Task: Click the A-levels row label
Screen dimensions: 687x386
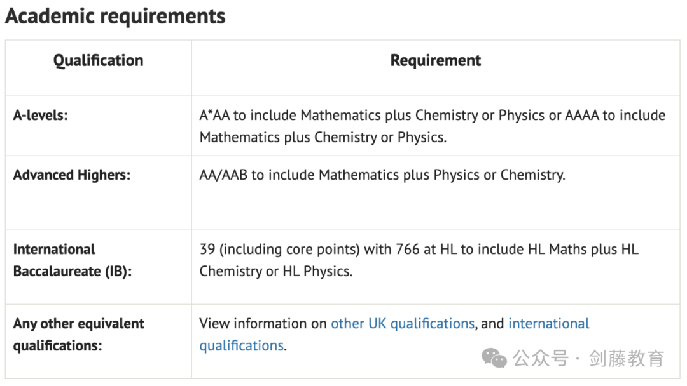Action: pos(40,116)
